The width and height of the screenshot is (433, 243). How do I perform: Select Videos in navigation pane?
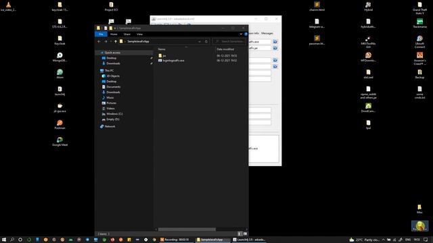click(x=110, y=108)
